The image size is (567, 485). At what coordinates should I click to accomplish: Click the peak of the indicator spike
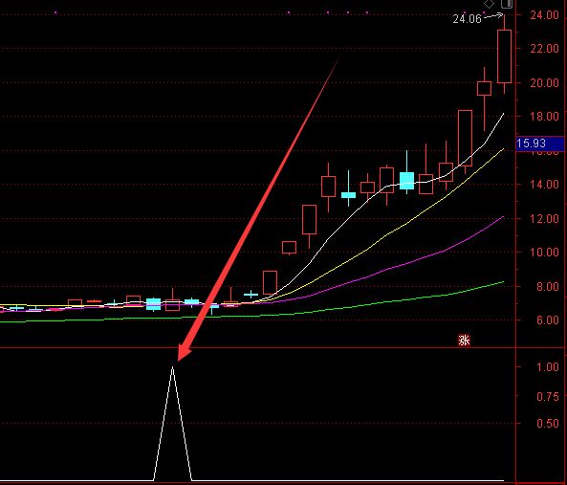172,367
